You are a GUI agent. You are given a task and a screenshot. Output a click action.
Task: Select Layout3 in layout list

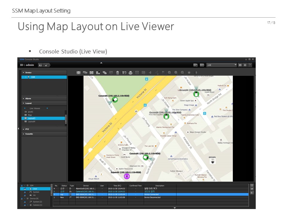[x=43, y=118]
